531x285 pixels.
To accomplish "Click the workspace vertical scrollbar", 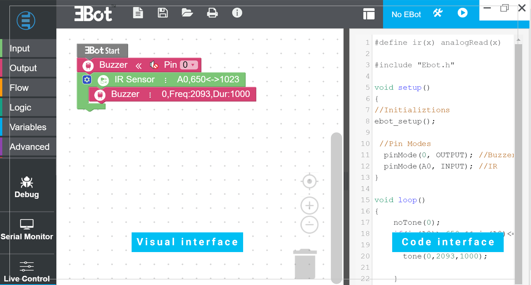I will (336, 207).
